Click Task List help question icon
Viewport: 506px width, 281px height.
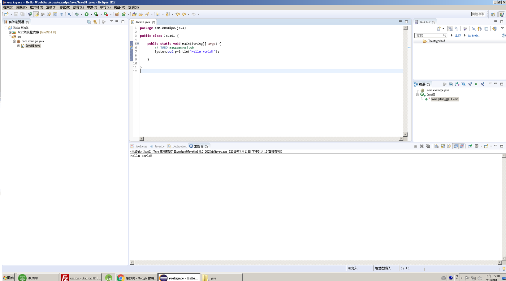coord(504,36)
